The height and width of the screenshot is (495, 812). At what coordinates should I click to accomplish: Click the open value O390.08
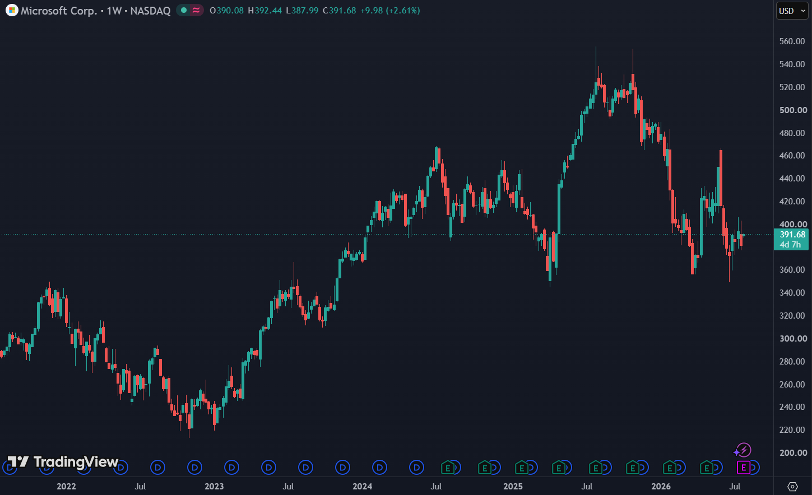tap(226, 11)
